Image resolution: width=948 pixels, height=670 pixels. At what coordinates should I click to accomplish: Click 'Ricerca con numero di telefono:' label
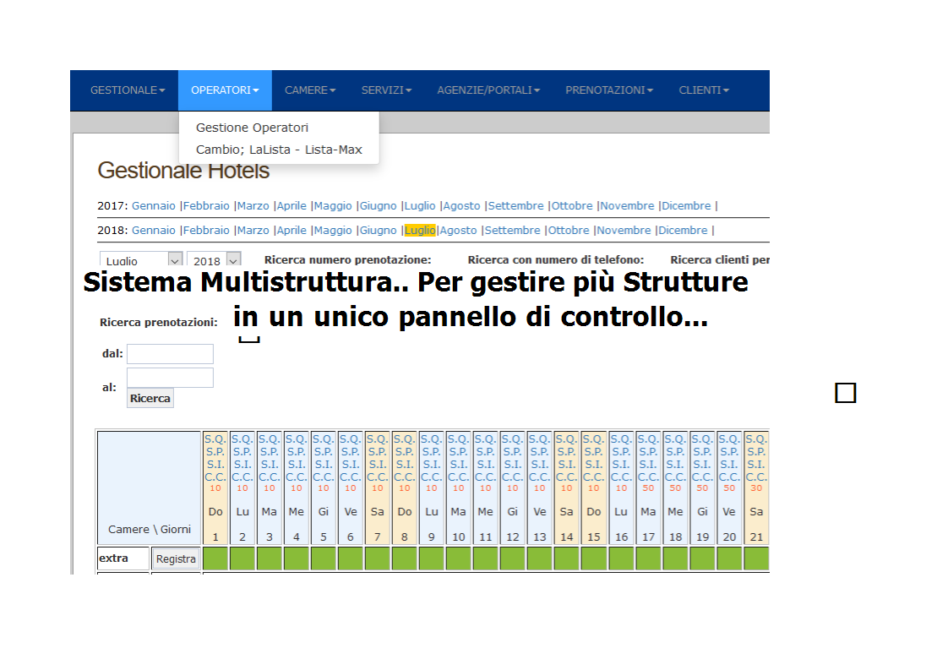pos(556,259)
